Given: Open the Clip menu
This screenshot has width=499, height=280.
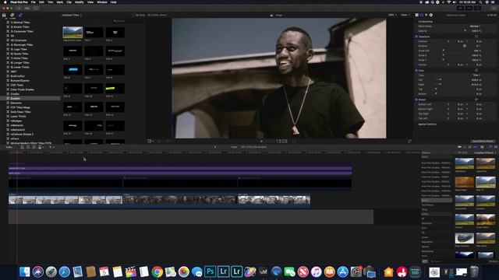Looking at the screenshot, I should [69, 2].
